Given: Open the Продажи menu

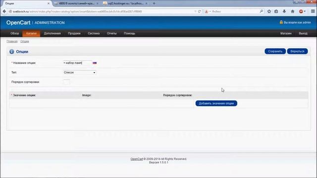Looking at the screenshot, I should pos(74,33).
